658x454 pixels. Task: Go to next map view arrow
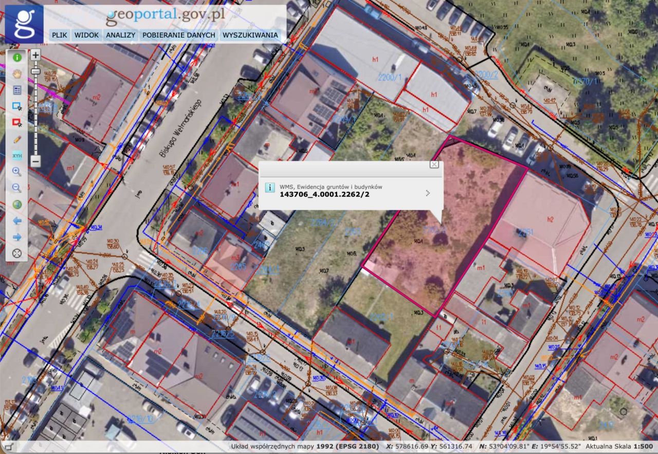pyautogui.click(x=17, y=237)
